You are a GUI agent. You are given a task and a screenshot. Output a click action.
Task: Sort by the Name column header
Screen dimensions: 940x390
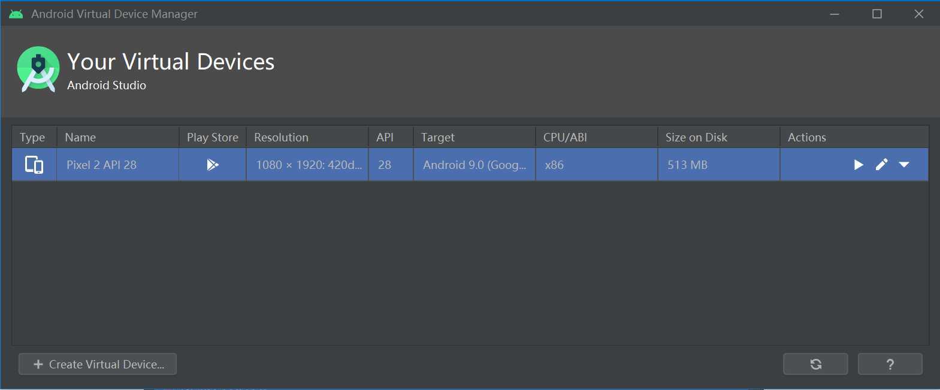tap(118, 137)
